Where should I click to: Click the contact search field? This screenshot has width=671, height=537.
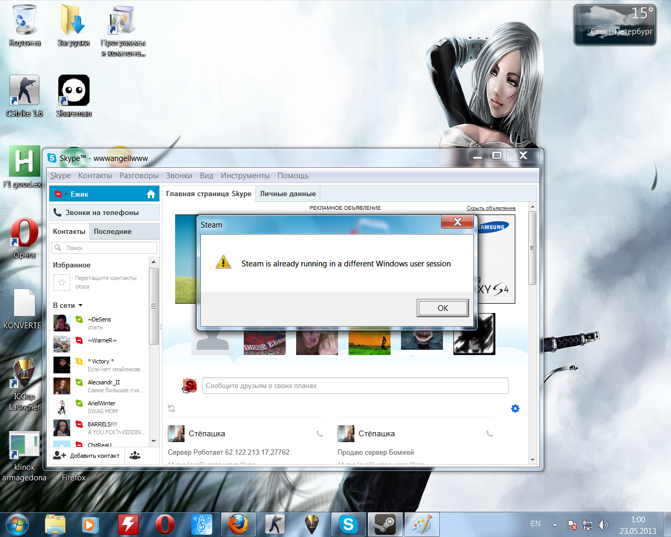pyautogui.click(x=104, y=248)
